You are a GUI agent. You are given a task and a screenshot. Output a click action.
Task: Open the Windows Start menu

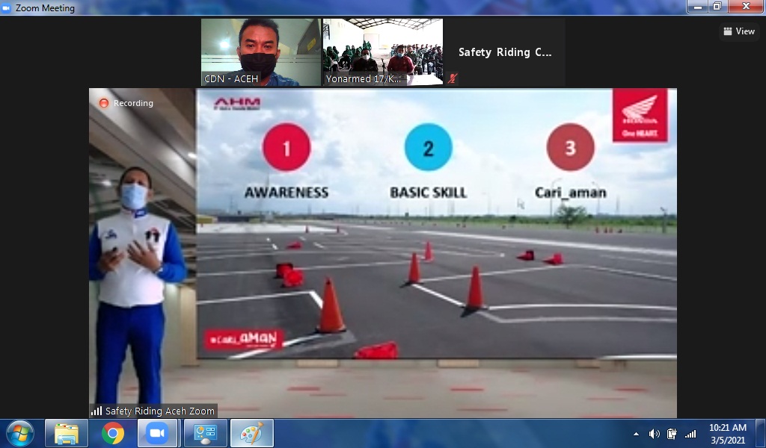pyautogui.click(x=20, y=433)
